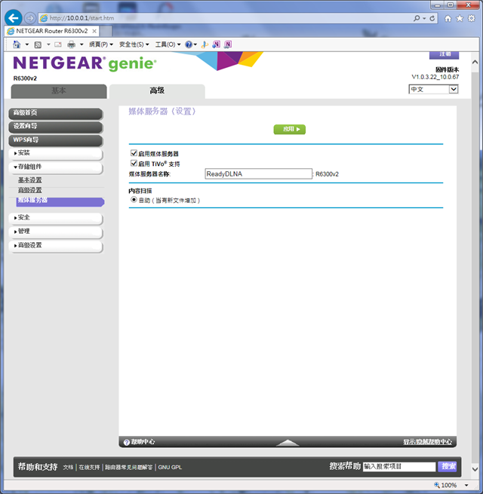
Task: Click the Home page icon in command bar
Action: [x=17, y=44]
